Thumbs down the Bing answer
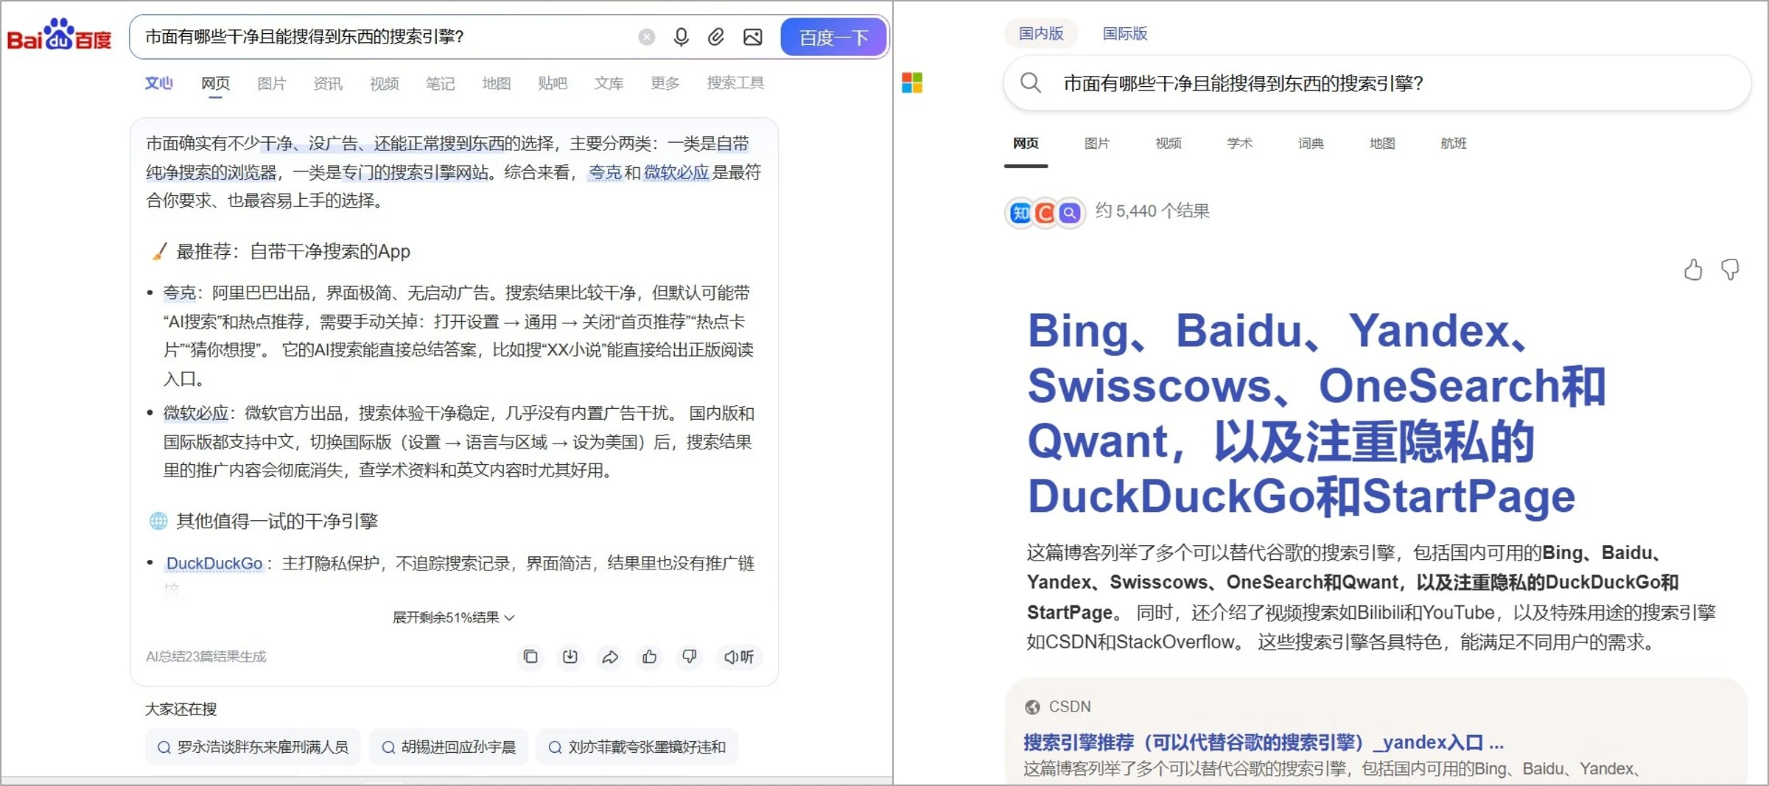 [x=1730, y=270]
